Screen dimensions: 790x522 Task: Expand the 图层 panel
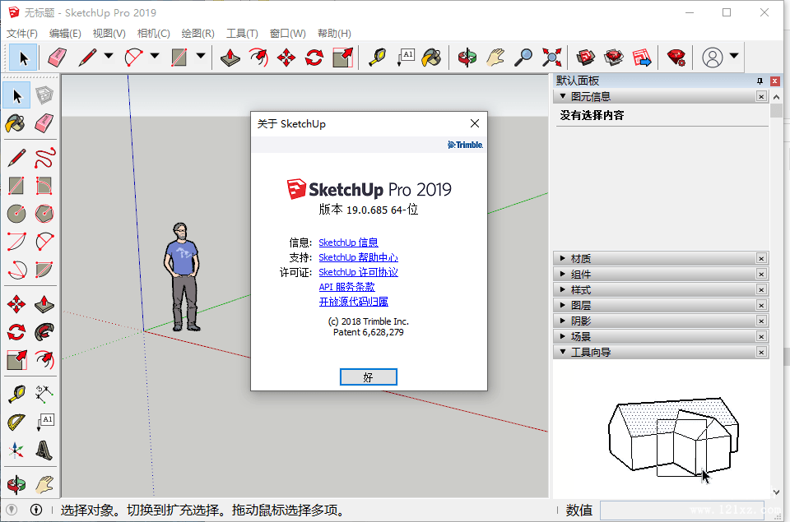click(563, 305)
